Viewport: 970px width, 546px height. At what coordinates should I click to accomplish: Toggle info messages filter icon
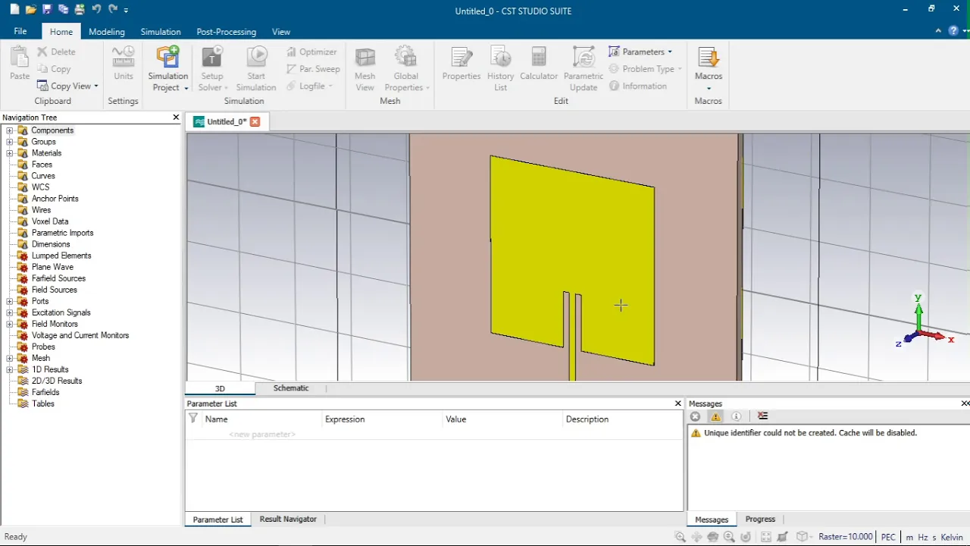click(x=736, y=416)
